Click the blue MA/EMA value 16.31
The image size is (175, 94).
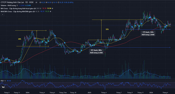click(x=42, y=11)
